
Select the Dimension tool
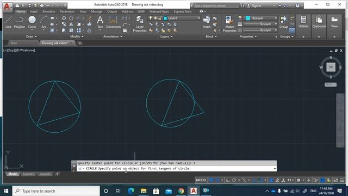coord(113,22)
